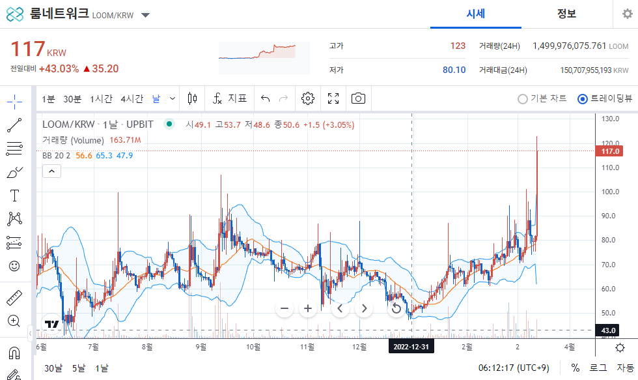Select the 1분 interval
This screenshot has height=380, width=638.
click(48, 98)
